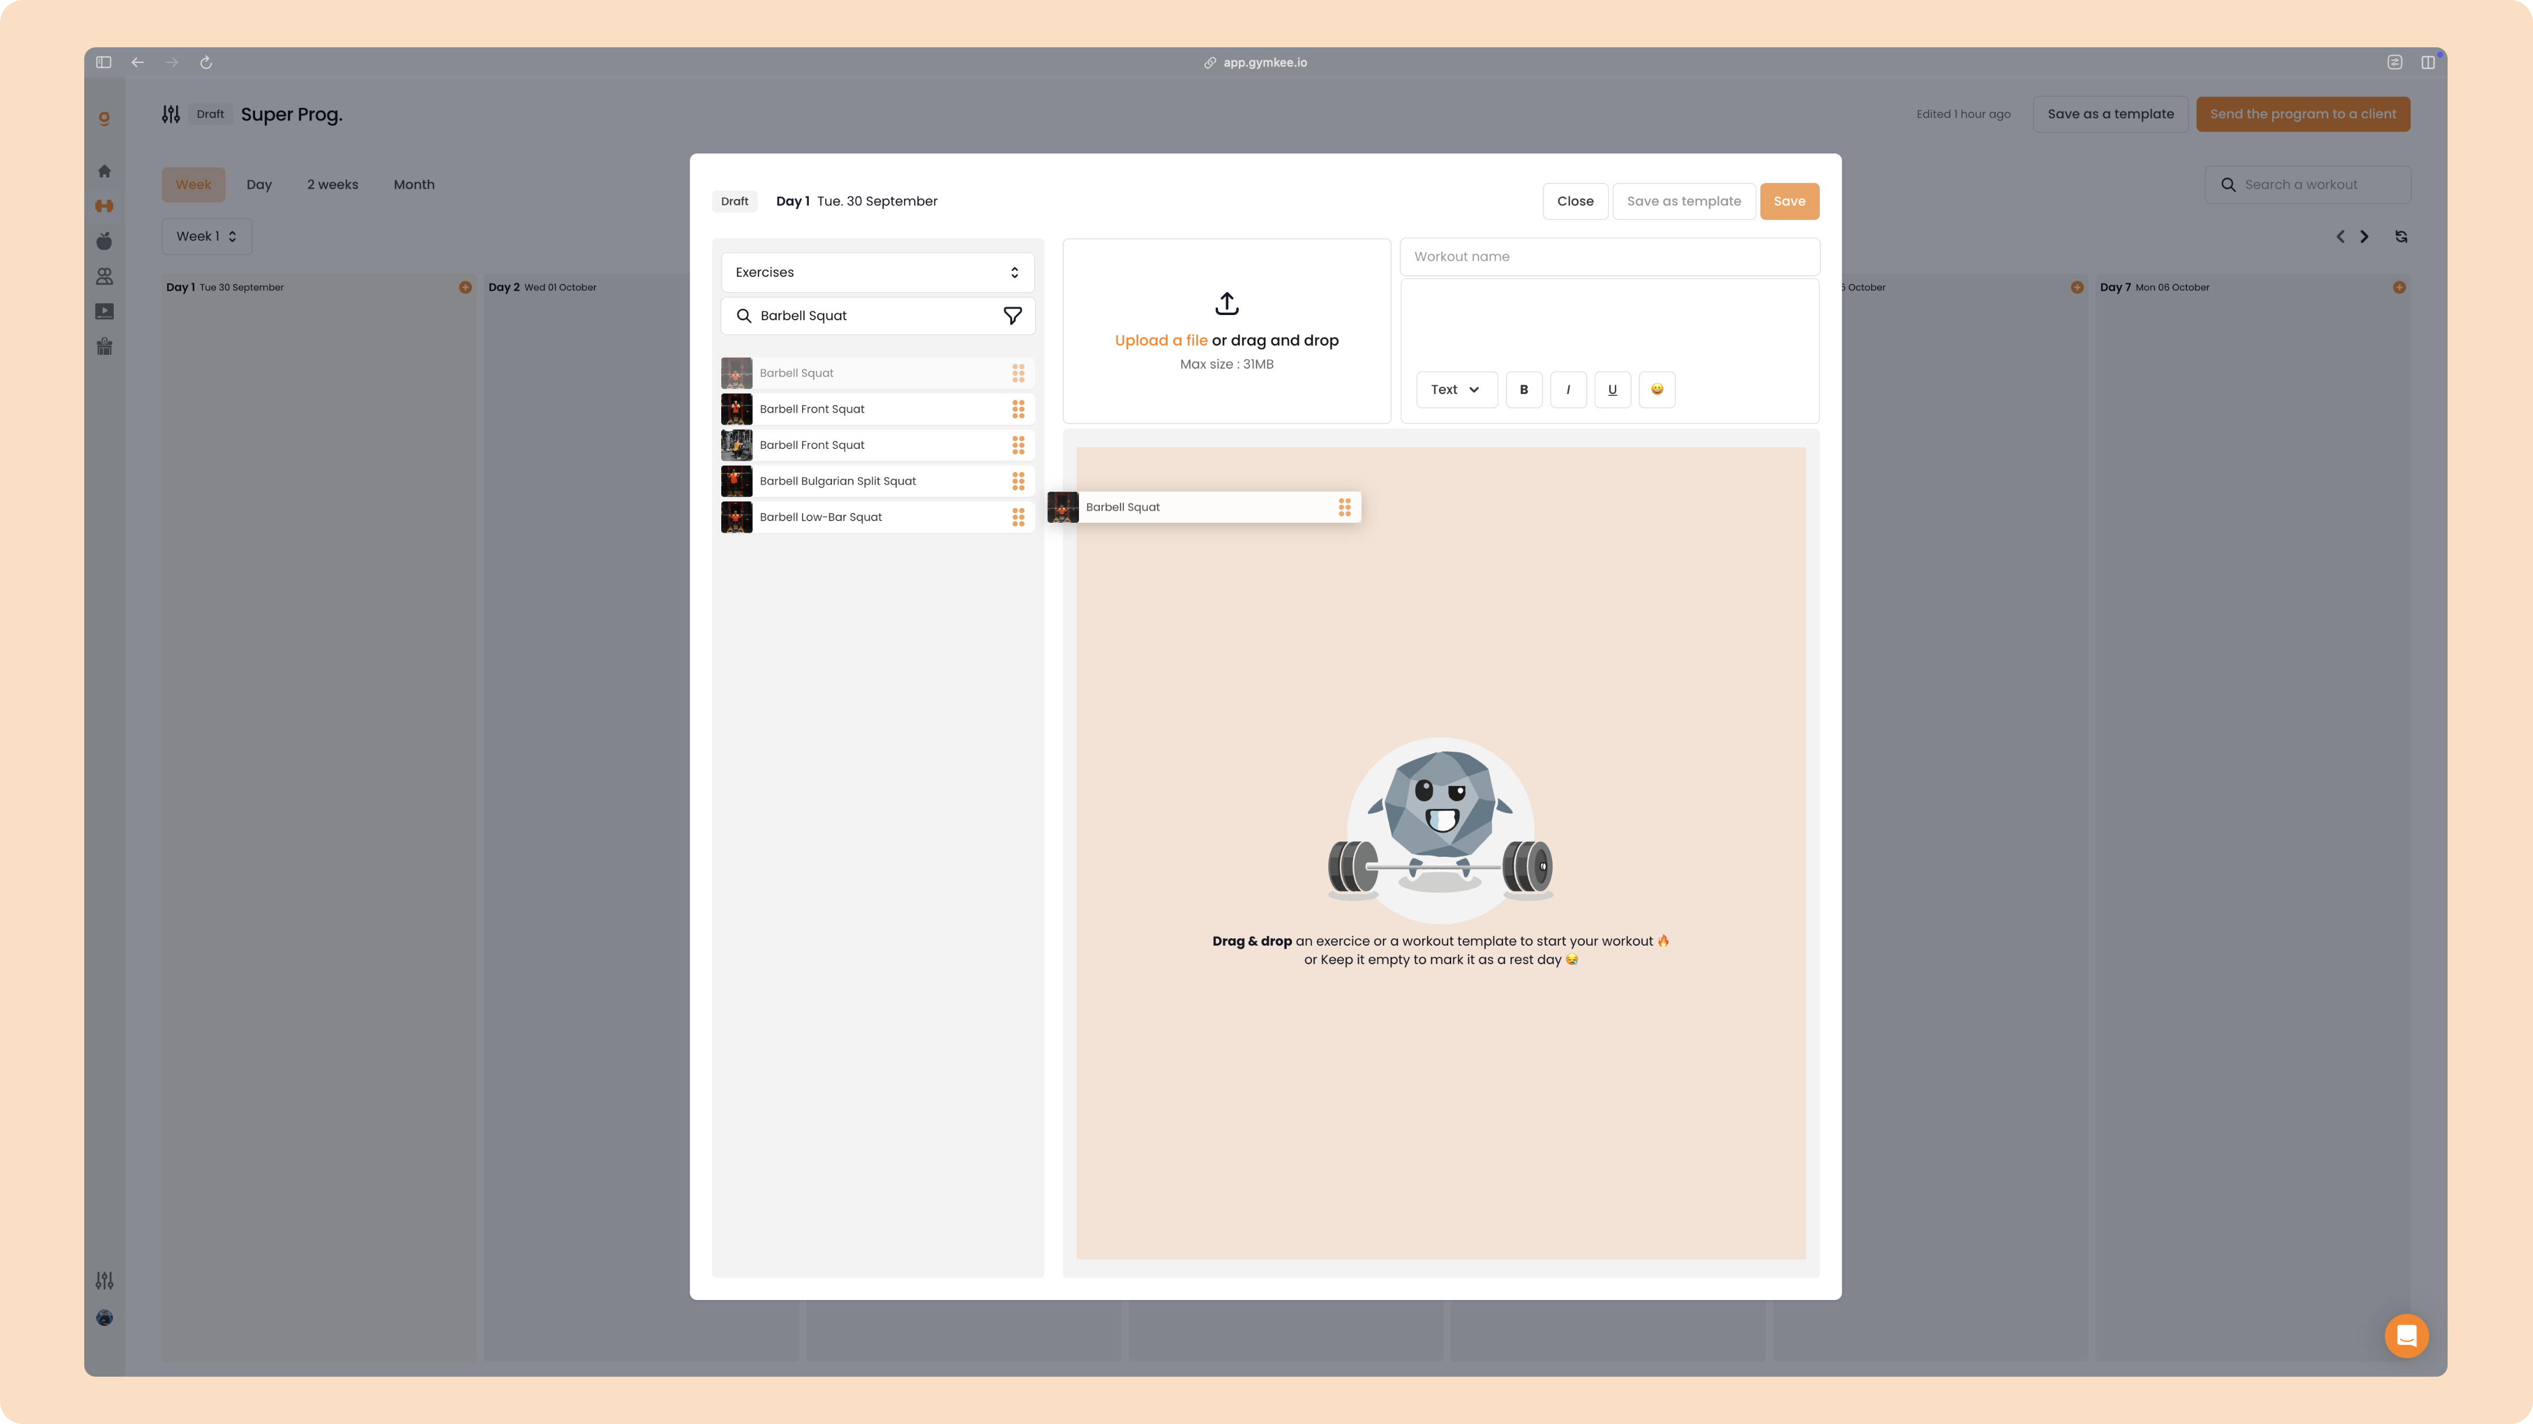Click the faded Barbell Squat list row
Viewport: 2533px width, 1424px height.
tap(877, 373)
